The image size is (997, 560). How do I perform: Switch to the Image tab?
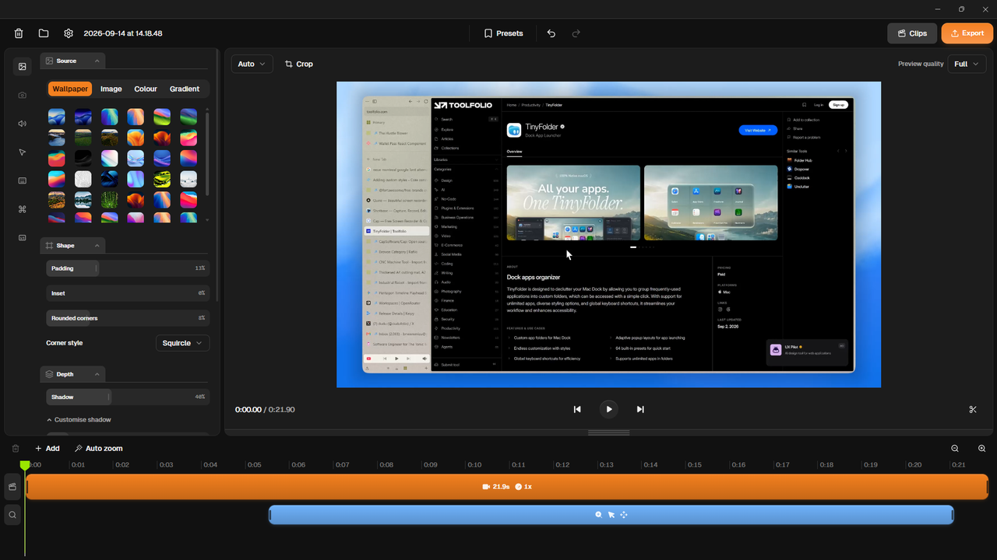pos(111,89)
